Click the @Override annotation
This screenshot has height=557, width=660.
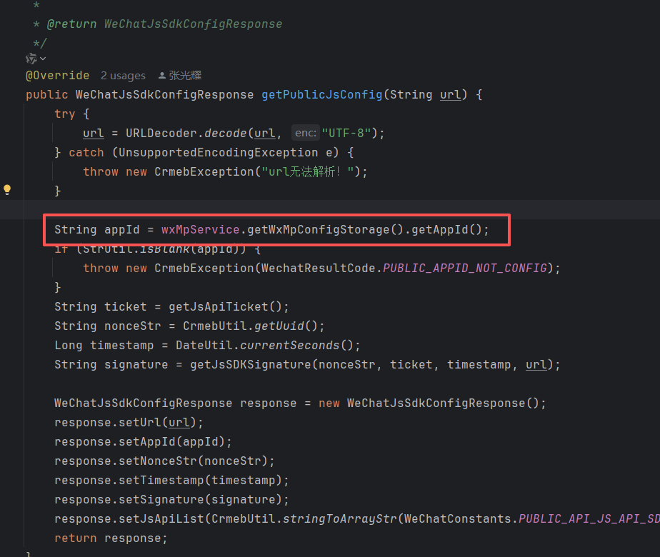click(58, 76)
